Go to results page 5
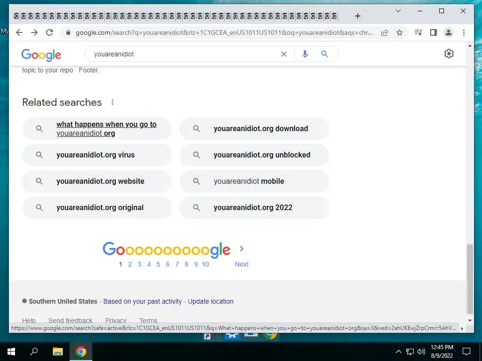This screenshot has height=361, width=482. (x=158, y=264)
